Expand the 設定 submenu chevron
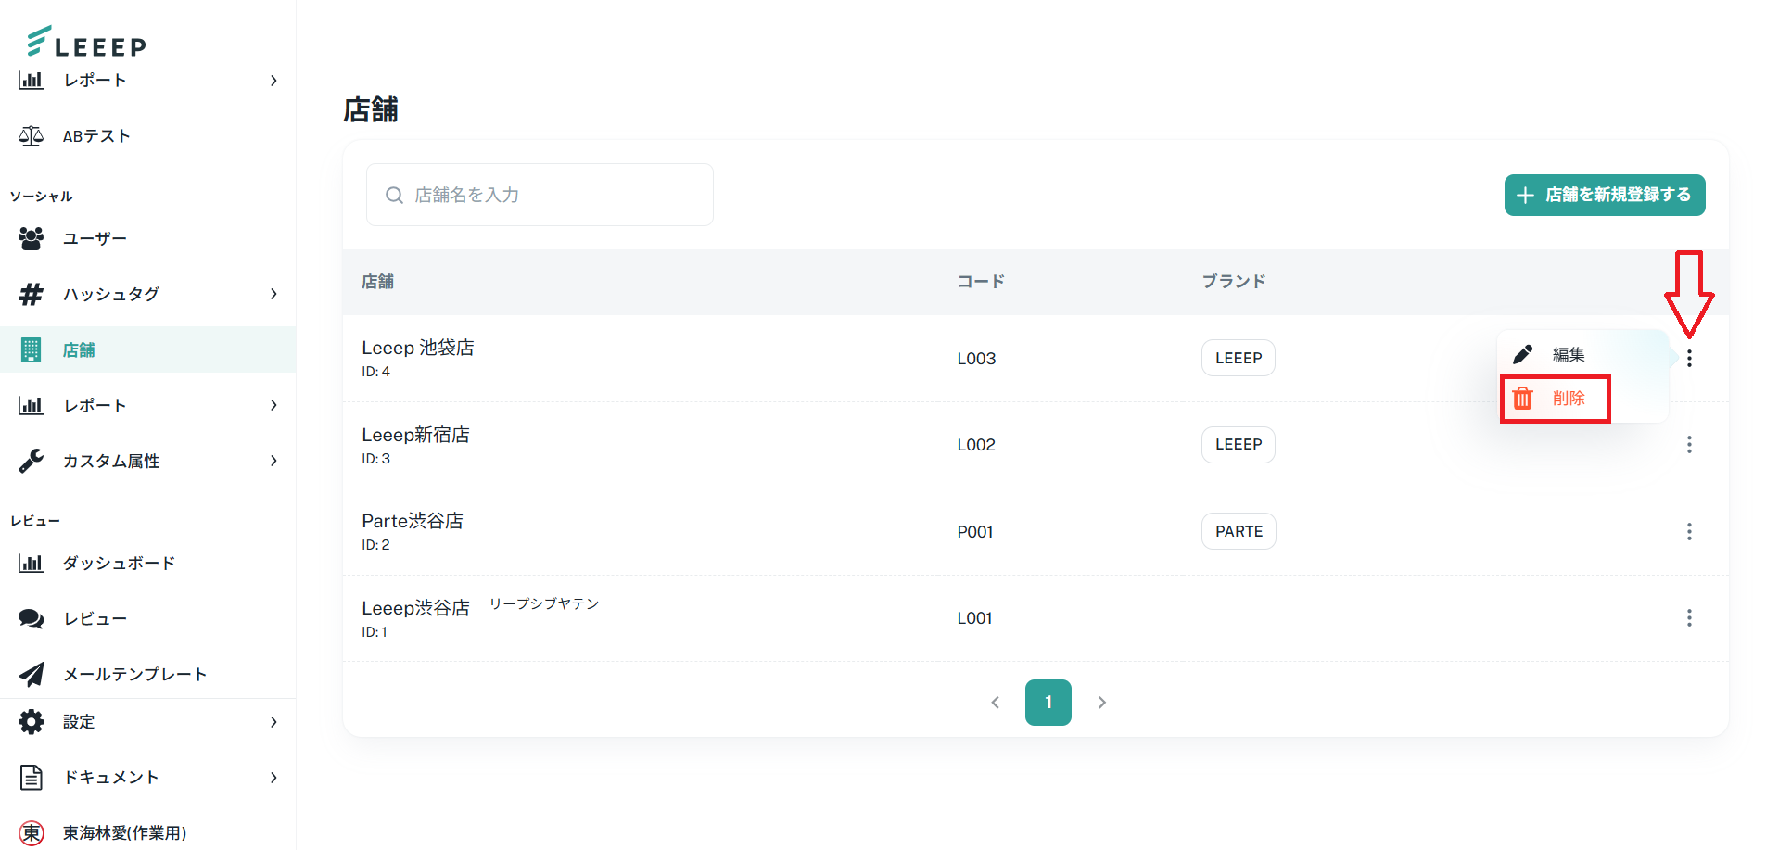 pos(273,722)
